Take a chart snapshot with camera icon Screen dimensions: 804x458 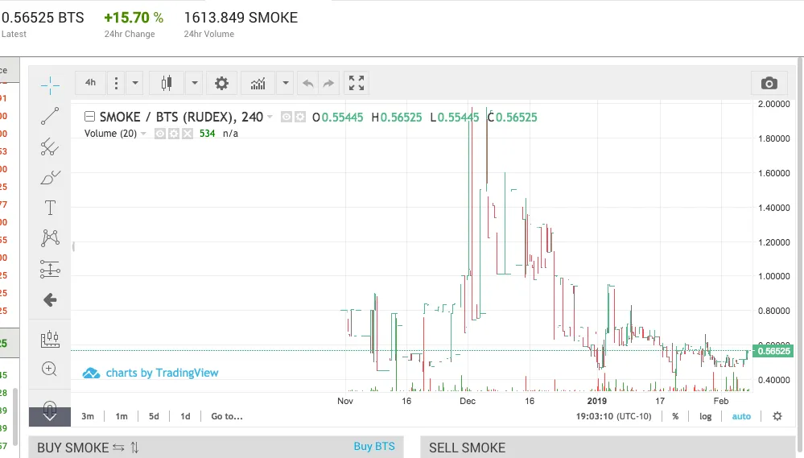click(769, 83)
